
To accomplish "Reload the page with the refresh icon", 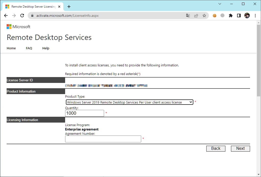I will pos(22,16).
